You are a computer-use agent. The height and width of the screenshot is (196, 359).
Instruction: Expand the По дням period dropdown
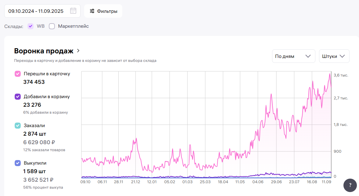[x=293, y=56]
